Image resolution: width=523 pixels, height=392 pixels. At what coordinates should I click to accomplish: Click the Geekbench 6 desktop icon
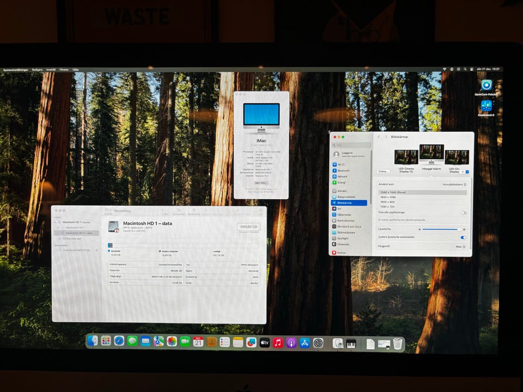(x=486, y=107)
